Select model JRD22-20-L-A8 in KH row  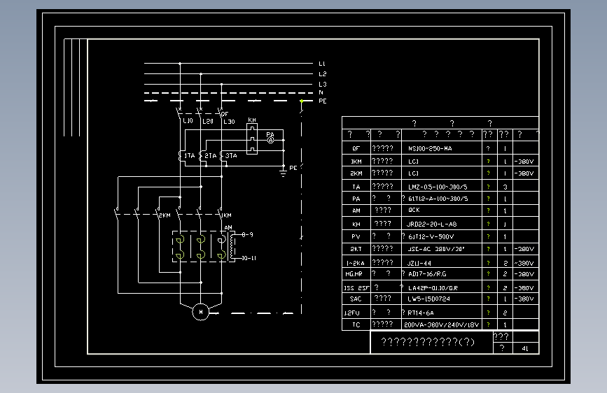point(432,224)
